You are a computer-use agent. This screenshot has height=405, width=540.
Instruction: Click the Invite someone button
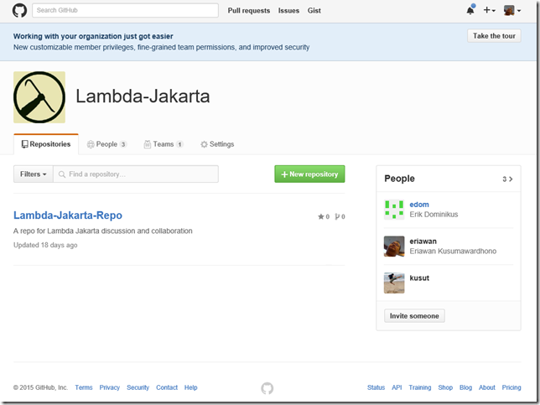414,316
